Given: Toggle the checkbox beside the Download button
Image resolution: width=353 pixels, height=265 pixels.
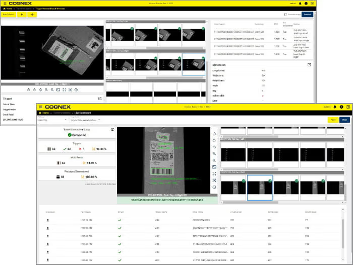Looking at the screenshot, I should click(285, 15).
